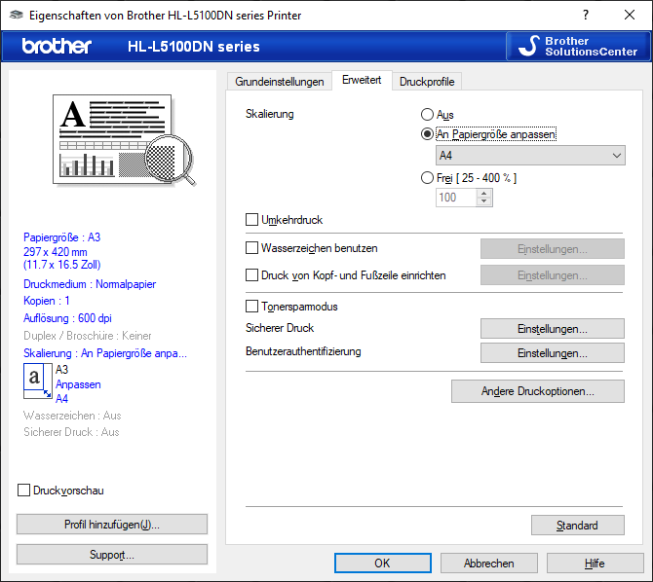Screen dimensions: 653x582
Task: Open Benutzerauthentifizierung Einstellungen
Action: pos(553,352)
